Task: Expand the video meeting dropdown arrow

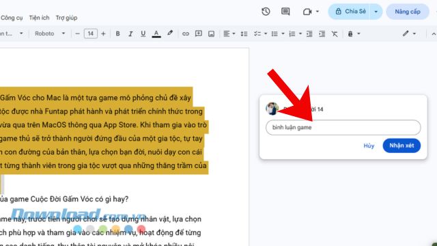Action: 317,12
